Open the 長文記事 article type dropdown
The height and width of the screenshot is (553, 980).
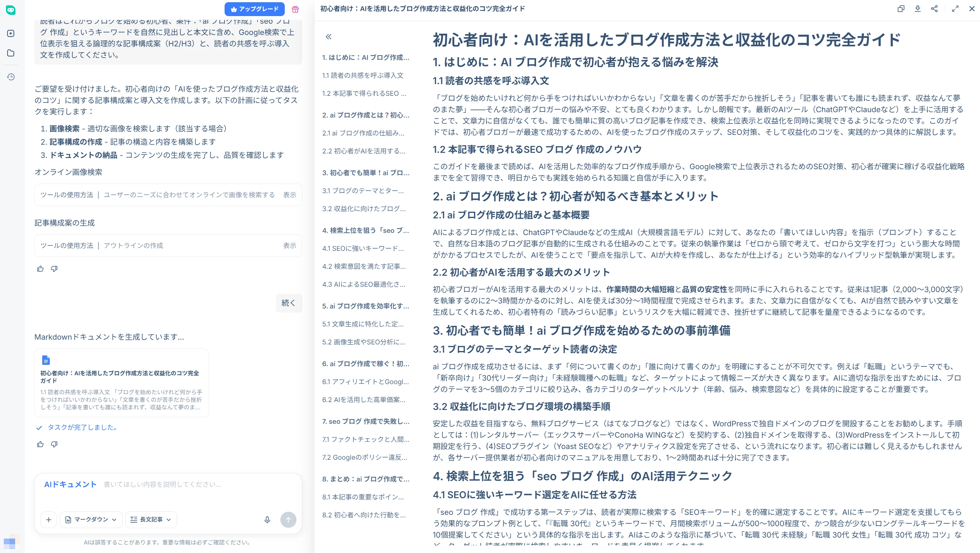(x=151, y=520)
